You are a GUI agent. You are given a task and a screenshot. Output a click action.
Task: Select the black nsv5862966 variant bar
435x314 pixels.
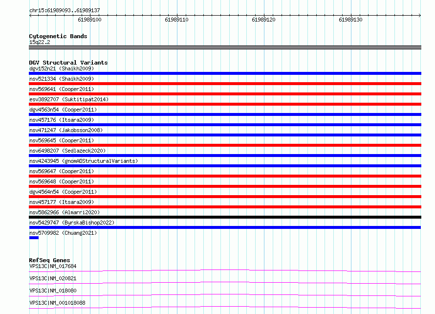225,217
